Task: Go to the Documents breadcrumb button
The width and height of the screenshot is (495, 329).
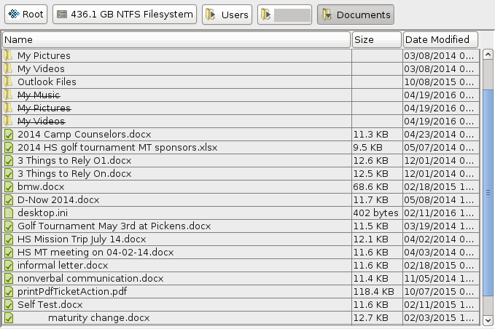Action: point(355,15)
